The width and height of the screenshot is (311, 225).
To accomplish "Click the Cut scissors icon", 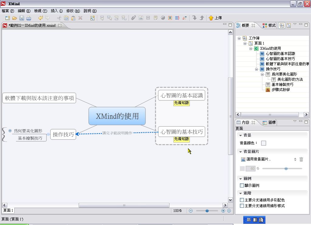I will (59, 18).
